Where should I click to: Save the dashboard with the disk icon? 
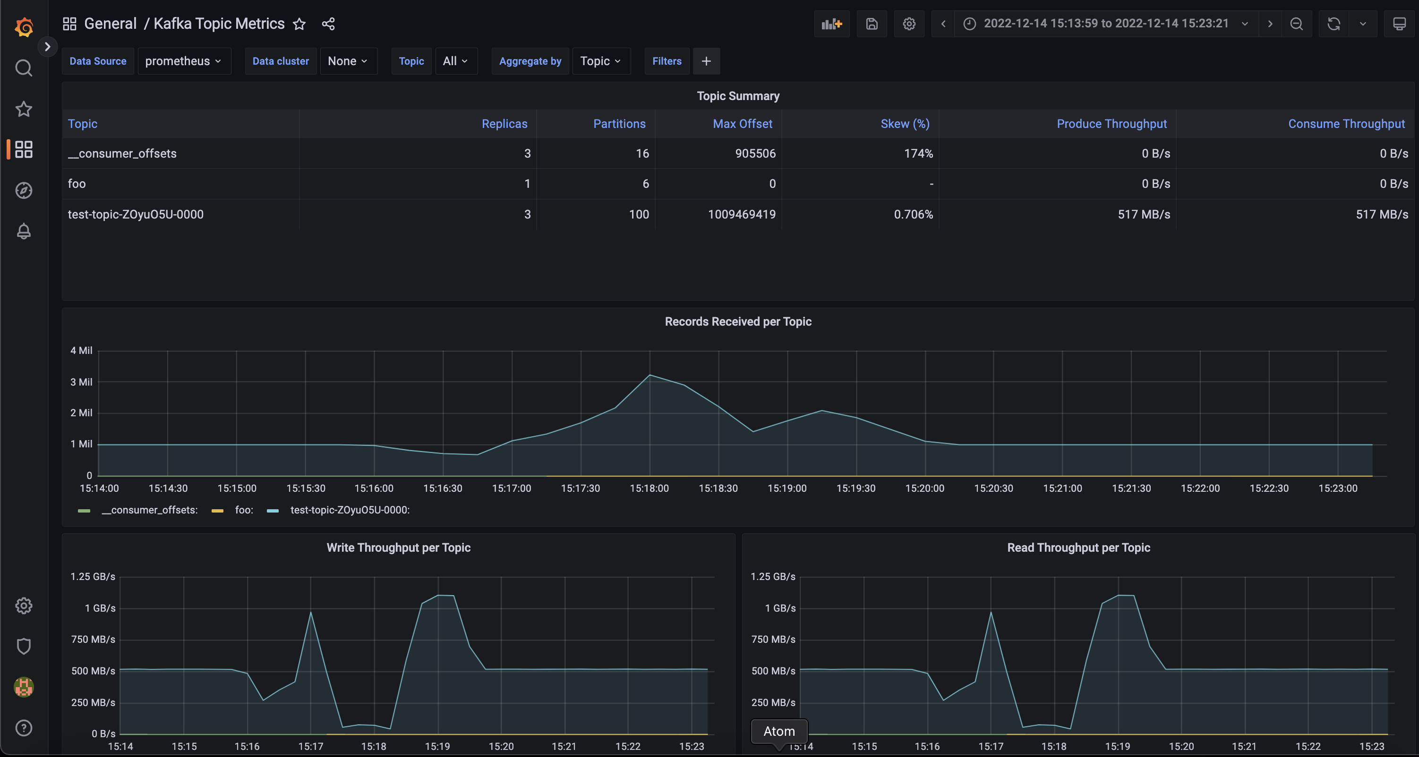pyautogui.click(x=872, y=24)
